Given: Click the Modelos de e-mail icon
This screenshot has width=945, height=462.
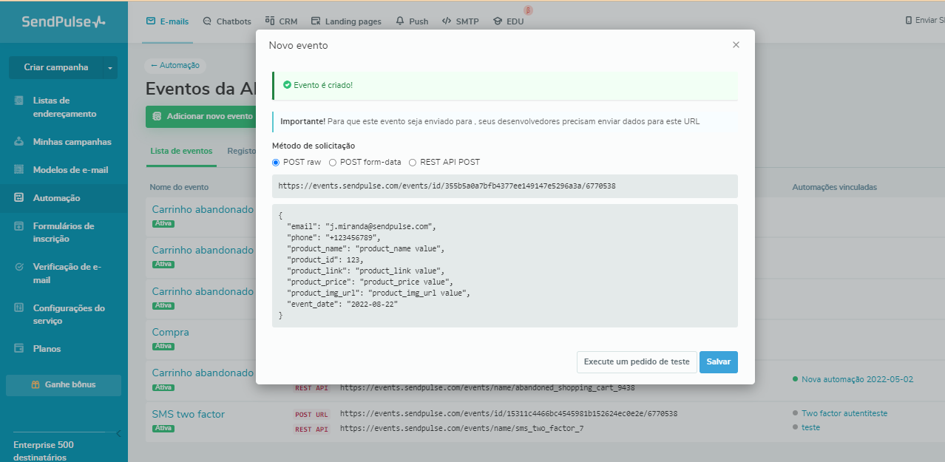Looking at the screenshot, I should point(19,170).
